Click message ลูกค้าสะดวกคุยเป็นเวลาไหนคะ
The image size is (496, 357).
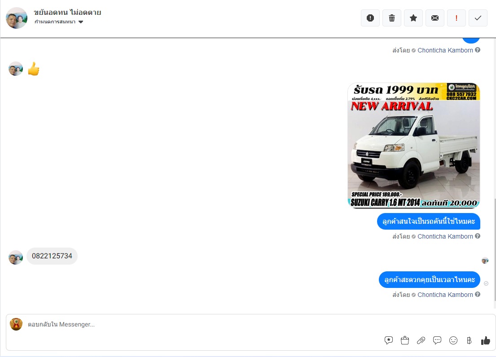pos(430,279)
